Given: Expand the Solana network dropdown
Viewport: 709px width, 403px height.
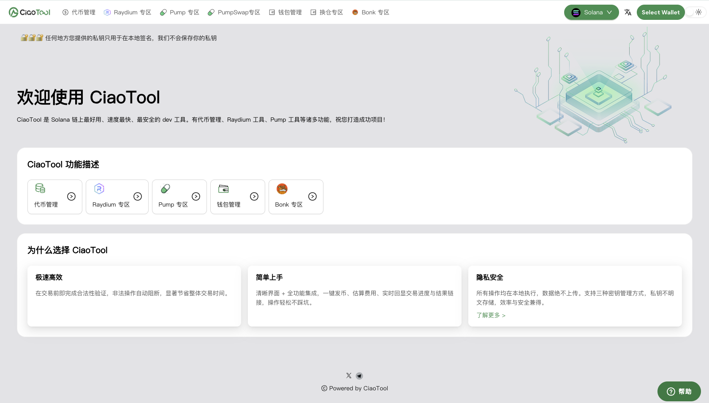Looking at the screenshot, I should (x=591, y=12).
